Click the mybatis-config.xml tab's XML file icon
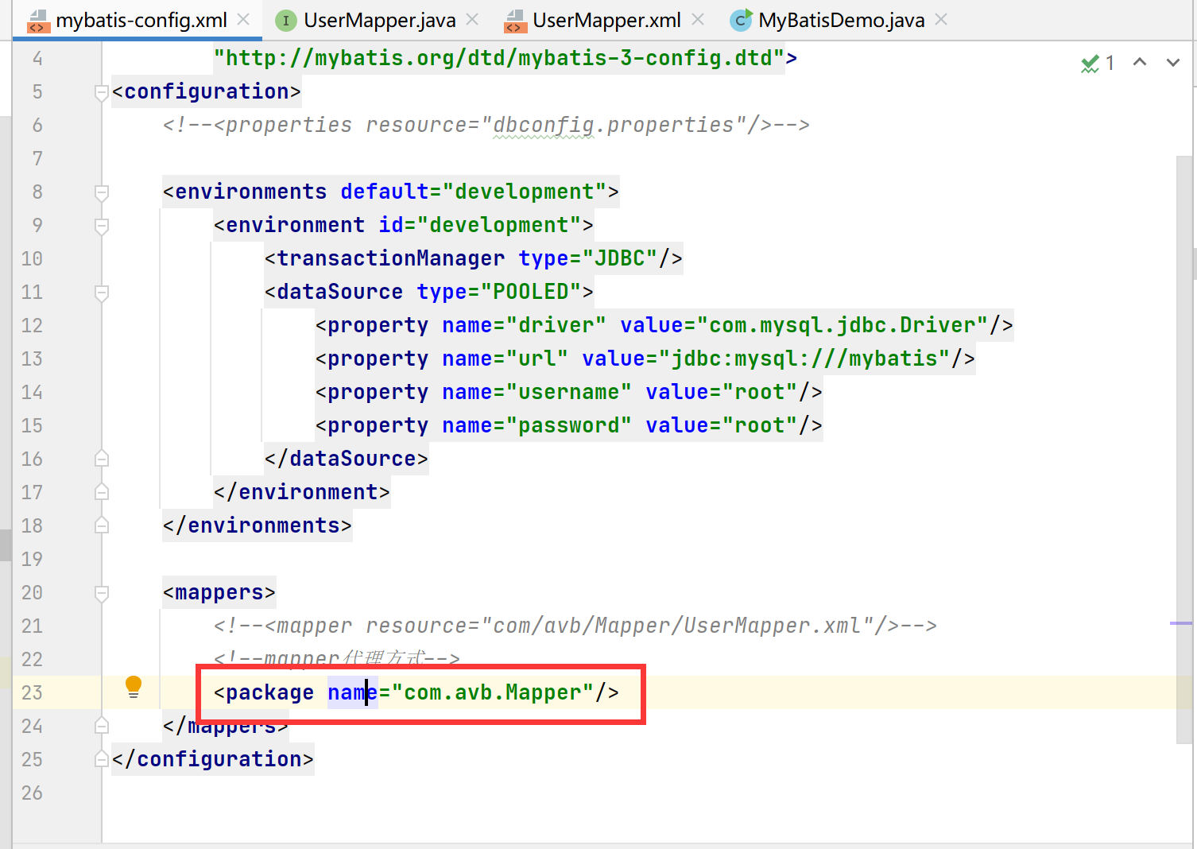The image size is (1197, 849). coord(38,21)
